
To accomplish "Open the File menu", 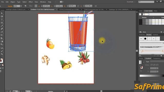I will pyautogui.click(x=3, y=2).
